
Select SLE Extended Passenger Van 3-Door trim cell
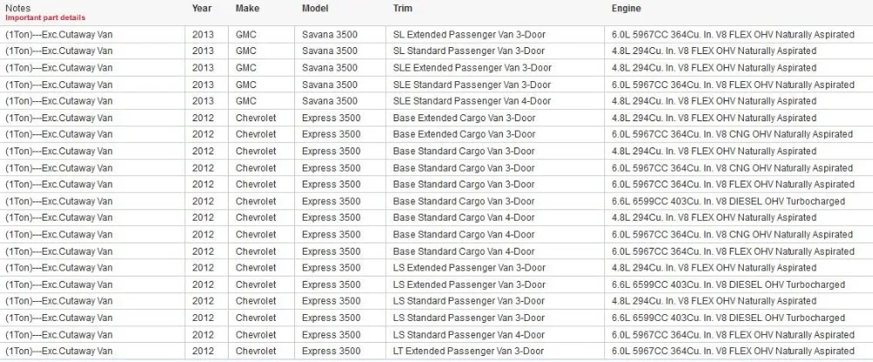(496, 68)
